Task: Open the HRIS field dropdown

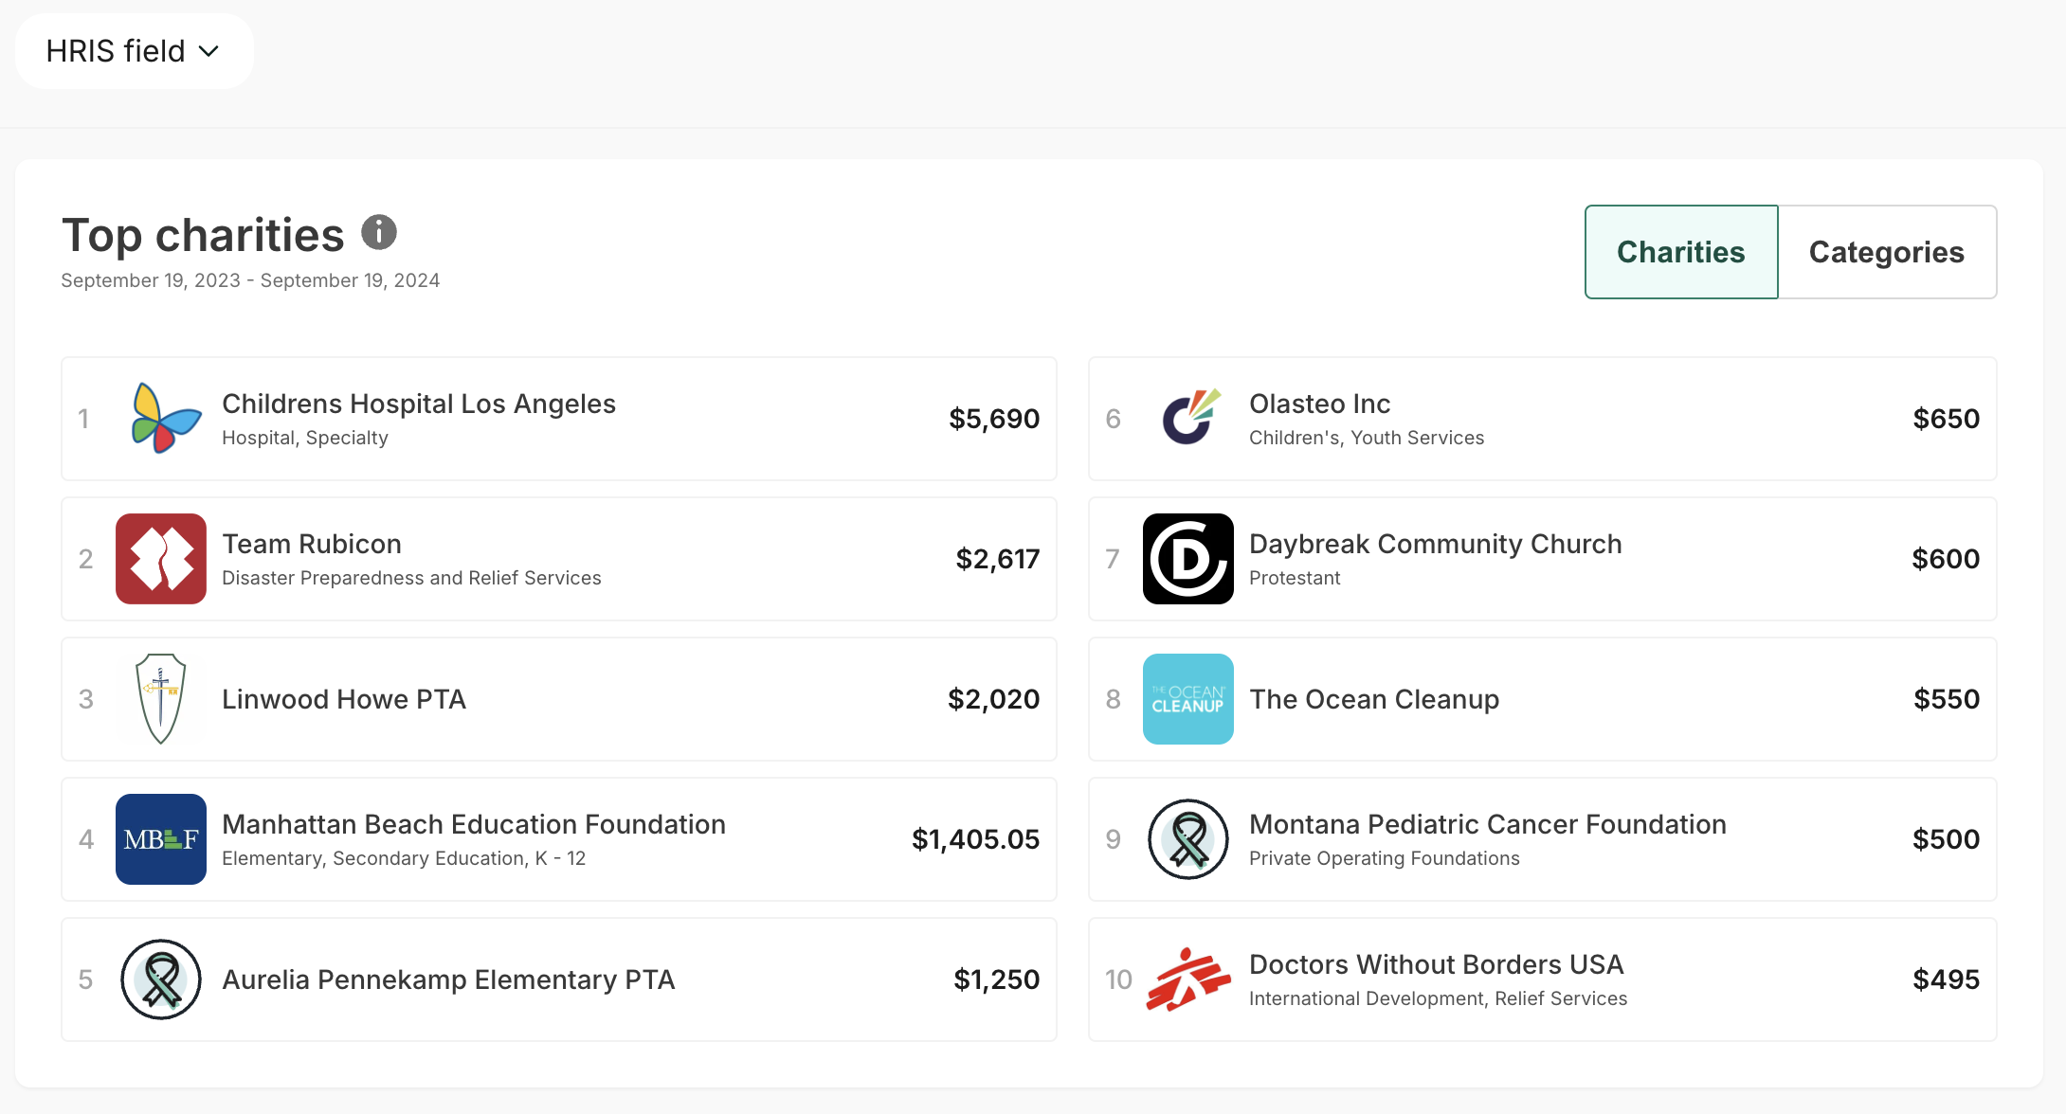Action: (x=116, y=51)
